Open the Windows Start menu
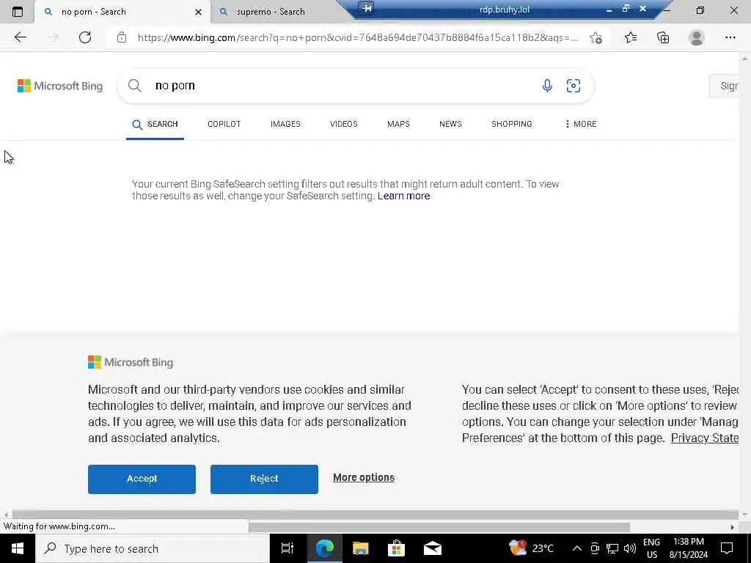Viewport: 751px width, 563px height. (18, 548)
